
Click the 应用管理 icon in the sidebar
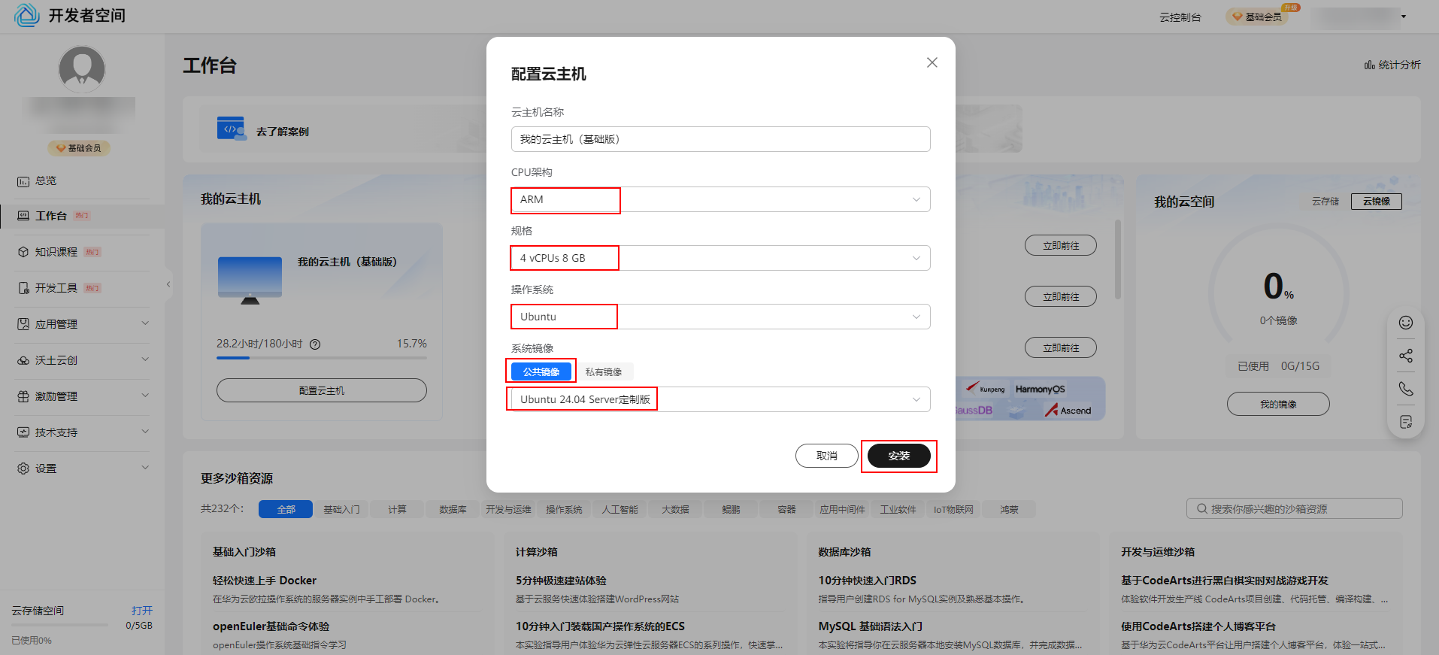tap(23, 324)
